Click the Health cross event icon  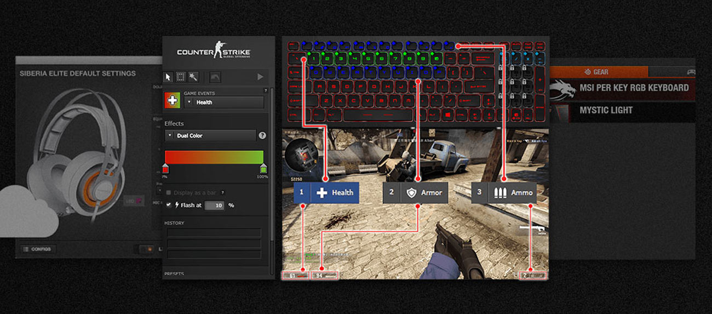173,100
